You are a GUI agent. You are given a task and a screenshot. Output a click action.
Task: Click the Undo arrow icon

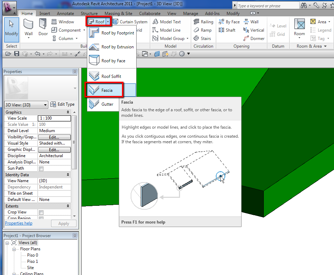(x=38, y=54)
